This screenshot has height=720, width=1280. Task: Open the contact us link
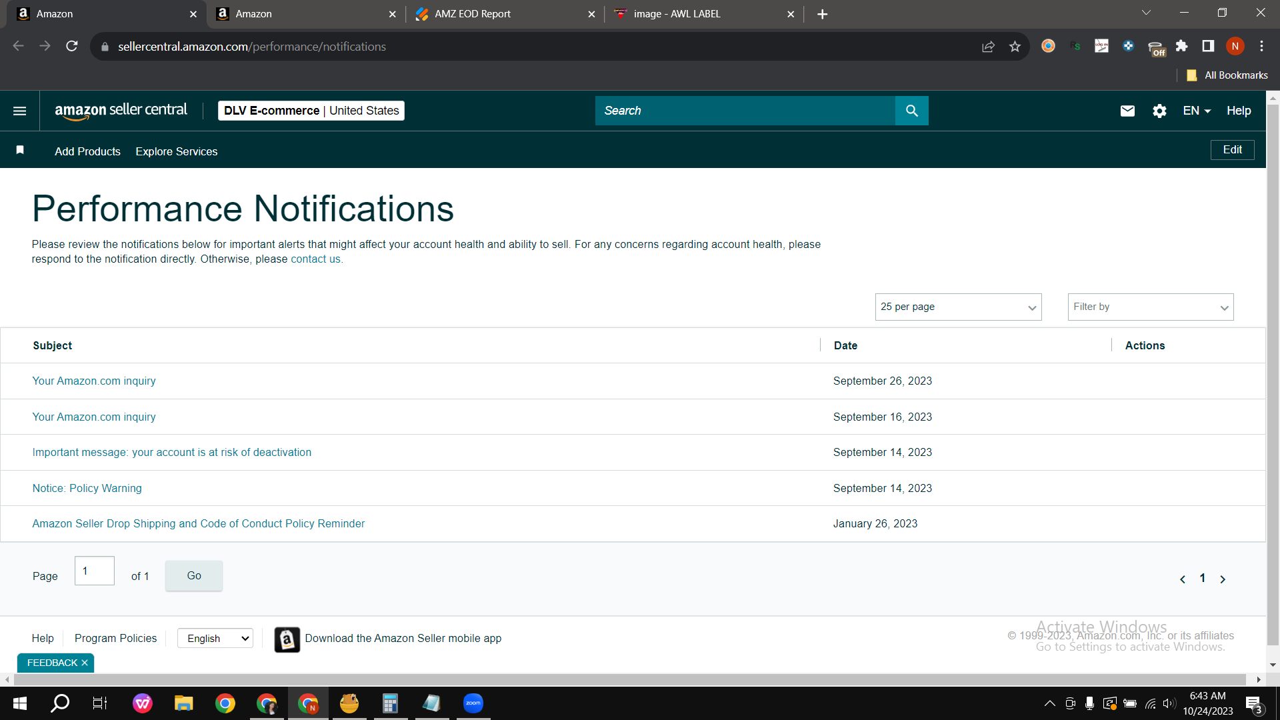click(x=315, y=259)
